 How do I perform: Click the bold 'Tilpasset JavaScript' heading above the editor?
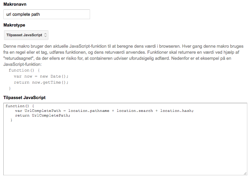[x=25, y=98]
